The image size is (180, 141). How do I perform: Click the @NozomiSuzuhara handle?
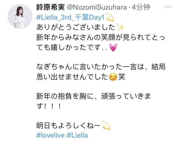point(97,7)
